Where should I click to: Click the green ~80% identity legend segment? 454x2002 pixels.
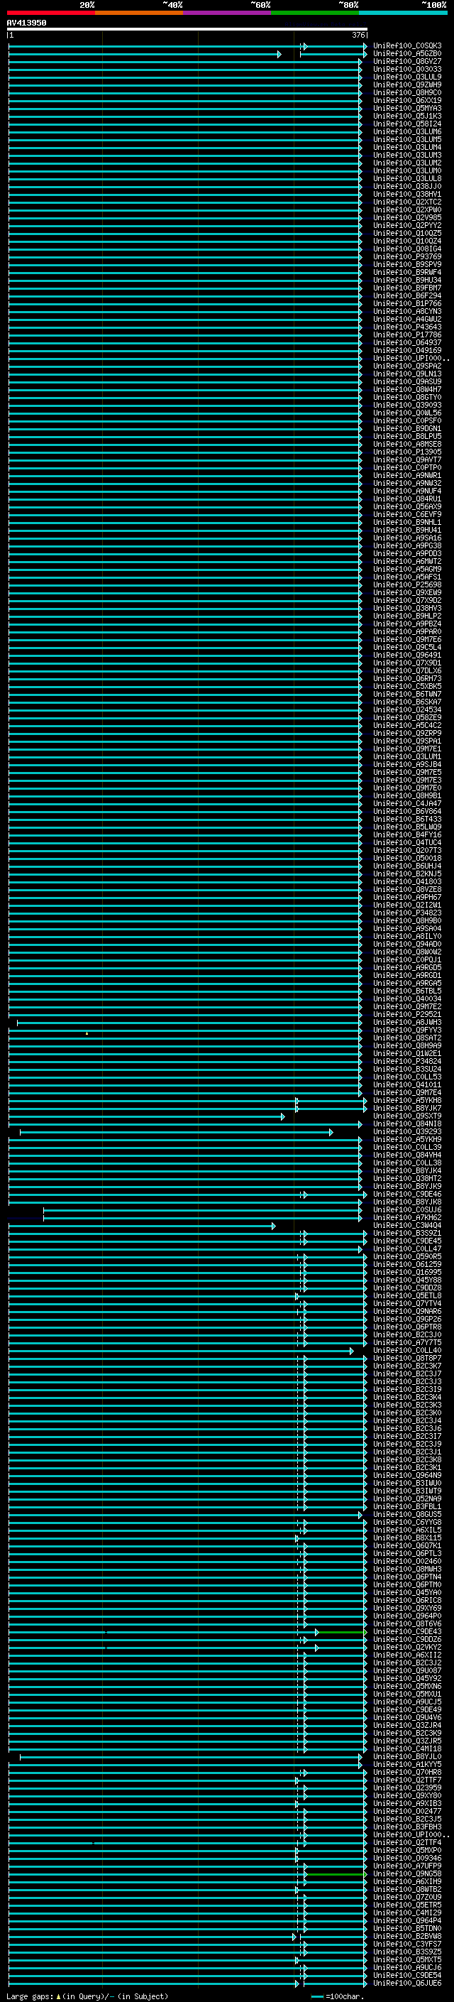click(315, 13)
